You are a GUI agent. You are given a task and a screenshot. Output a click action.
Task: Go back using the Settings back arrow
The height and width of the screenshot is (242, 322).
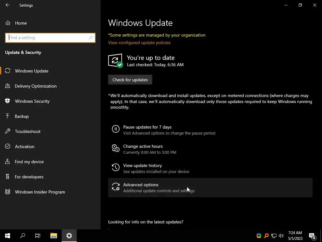8,5
